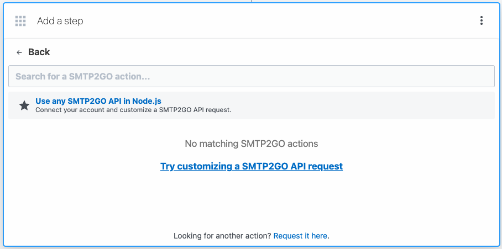The width and height of the screenshot is (502, 249).
Task: Click the star icon of Node.js action
Action: pyautogui.click(x=24, y=105)
